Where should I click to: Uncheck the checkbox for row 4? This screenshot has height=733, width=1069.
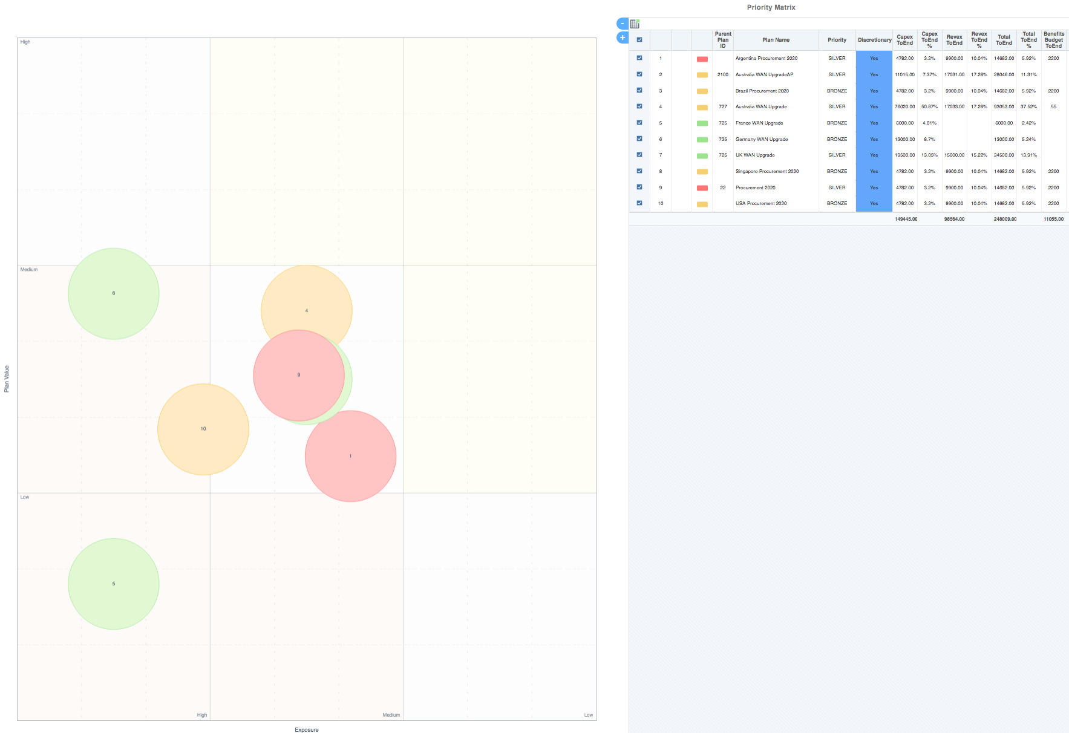click(x=639, y=106)
